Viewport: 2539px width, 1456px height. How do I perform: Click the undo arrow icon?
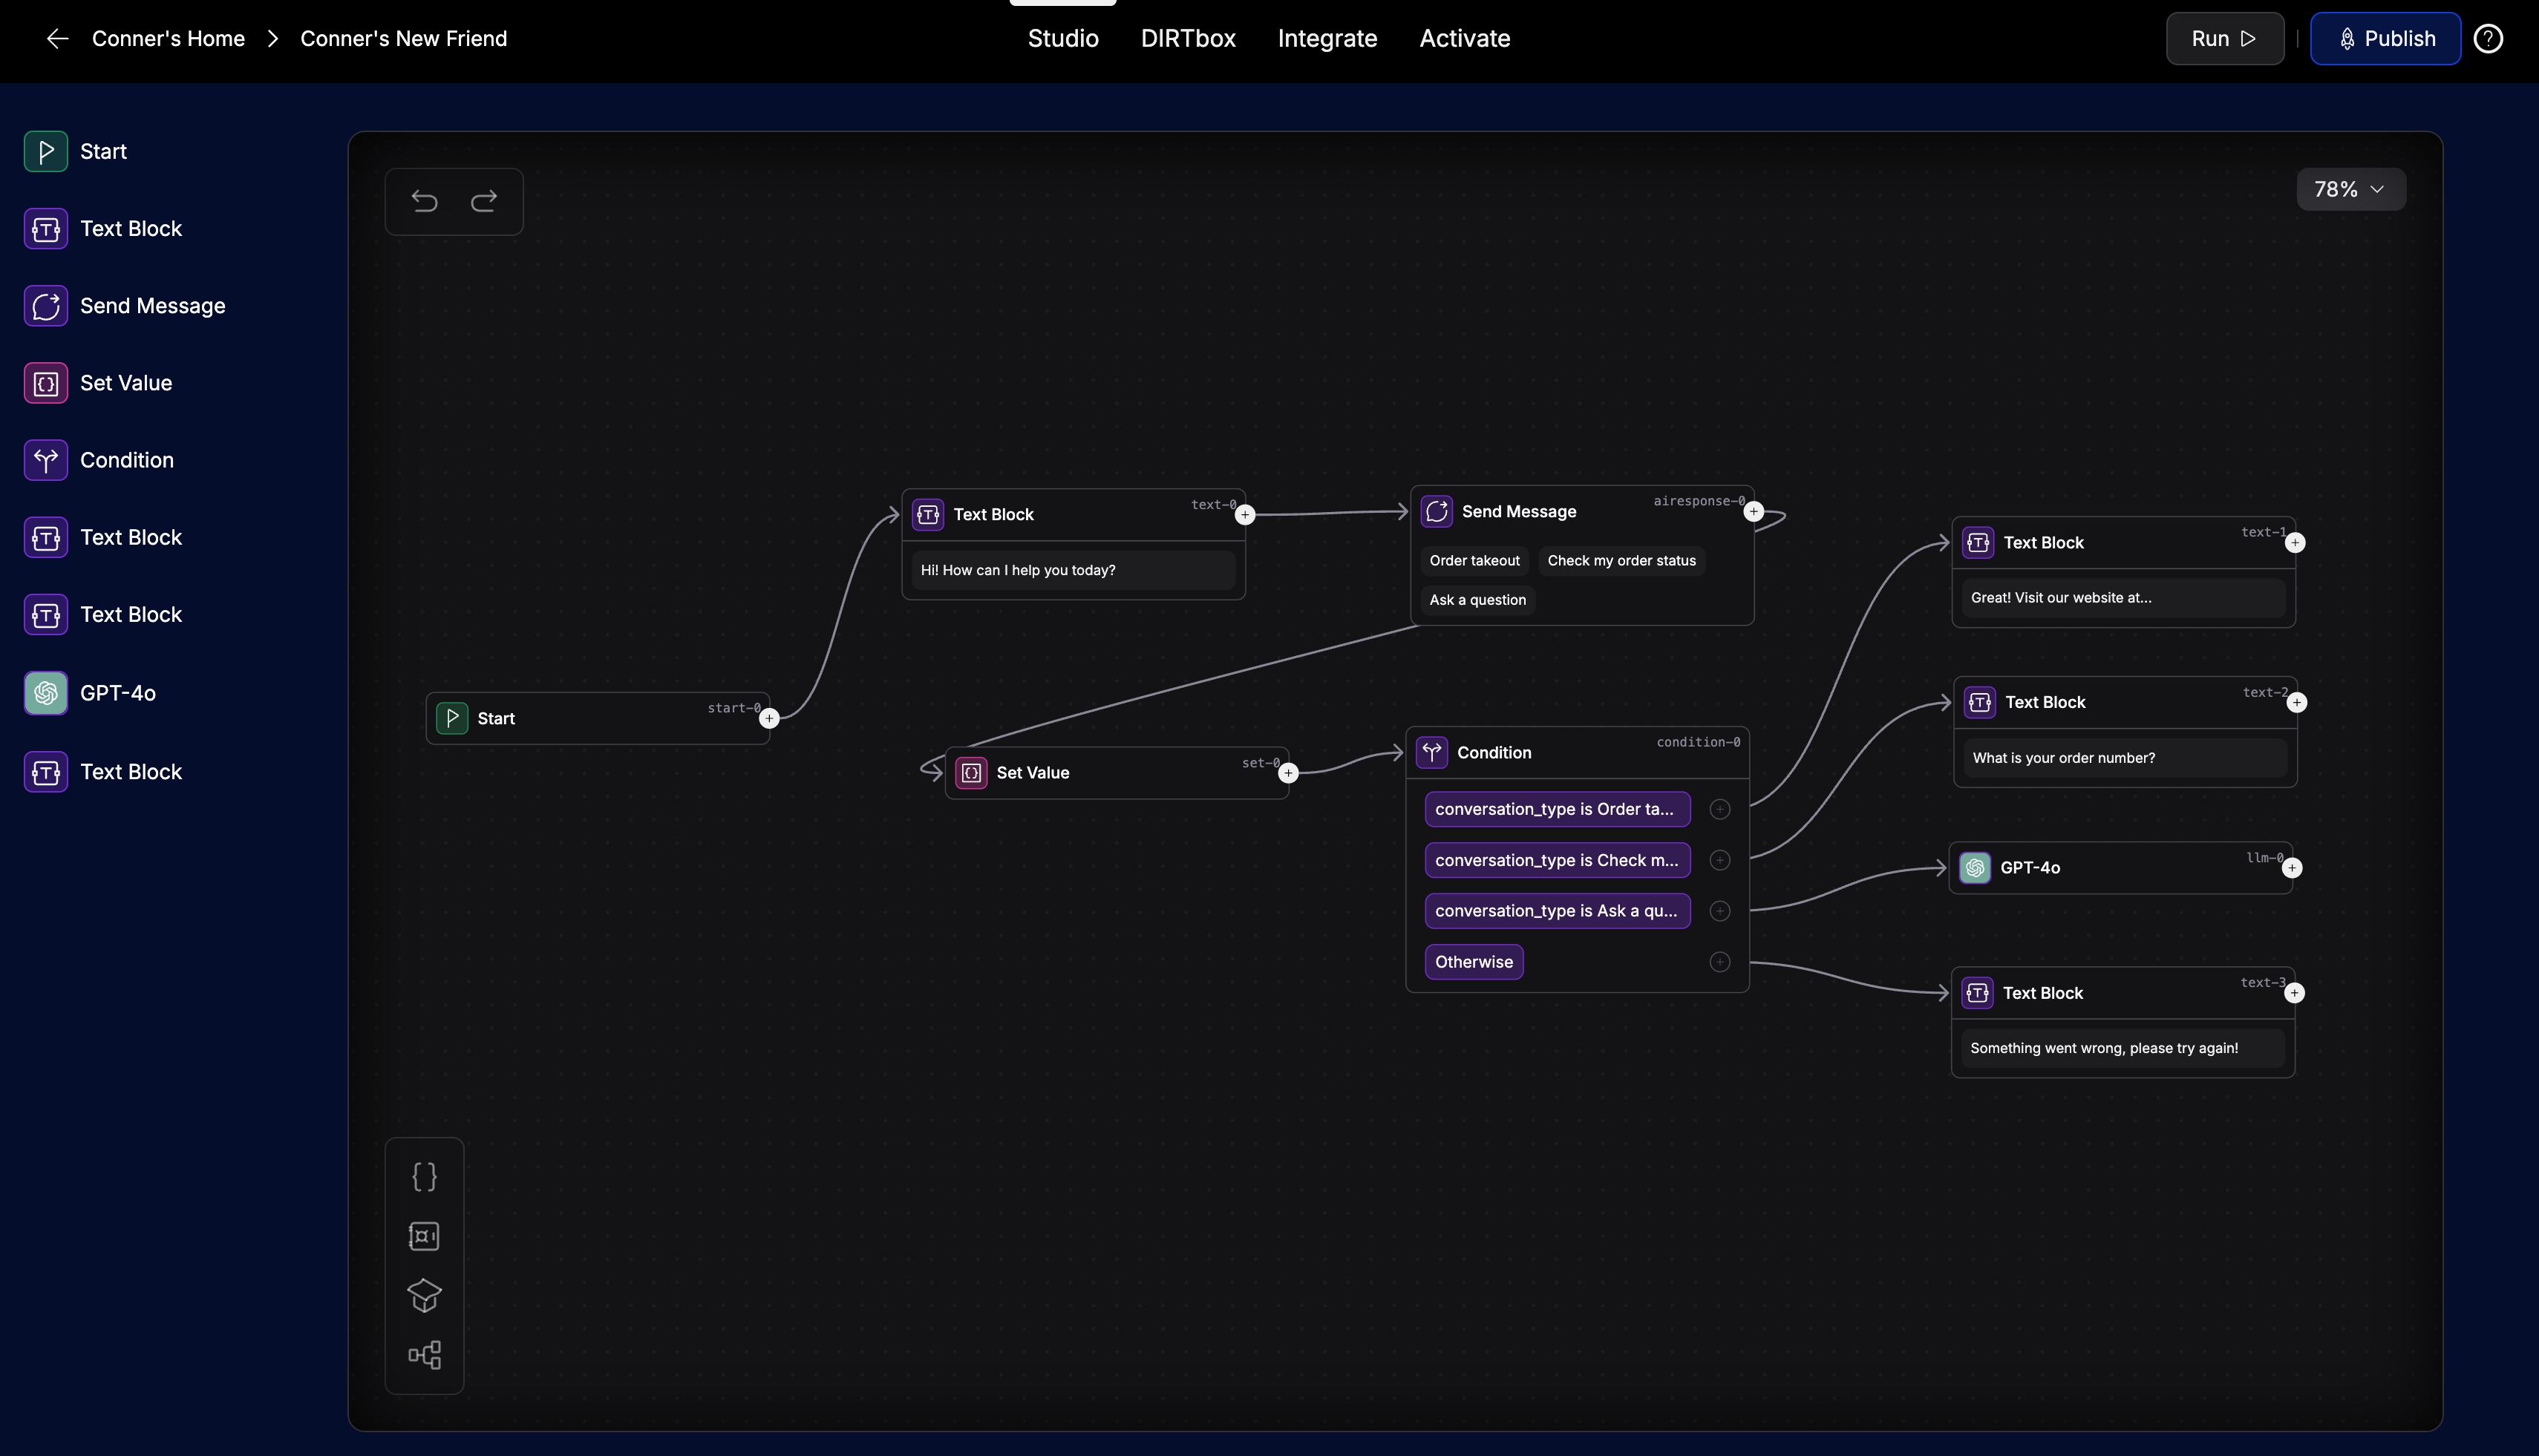coord(424,201)
